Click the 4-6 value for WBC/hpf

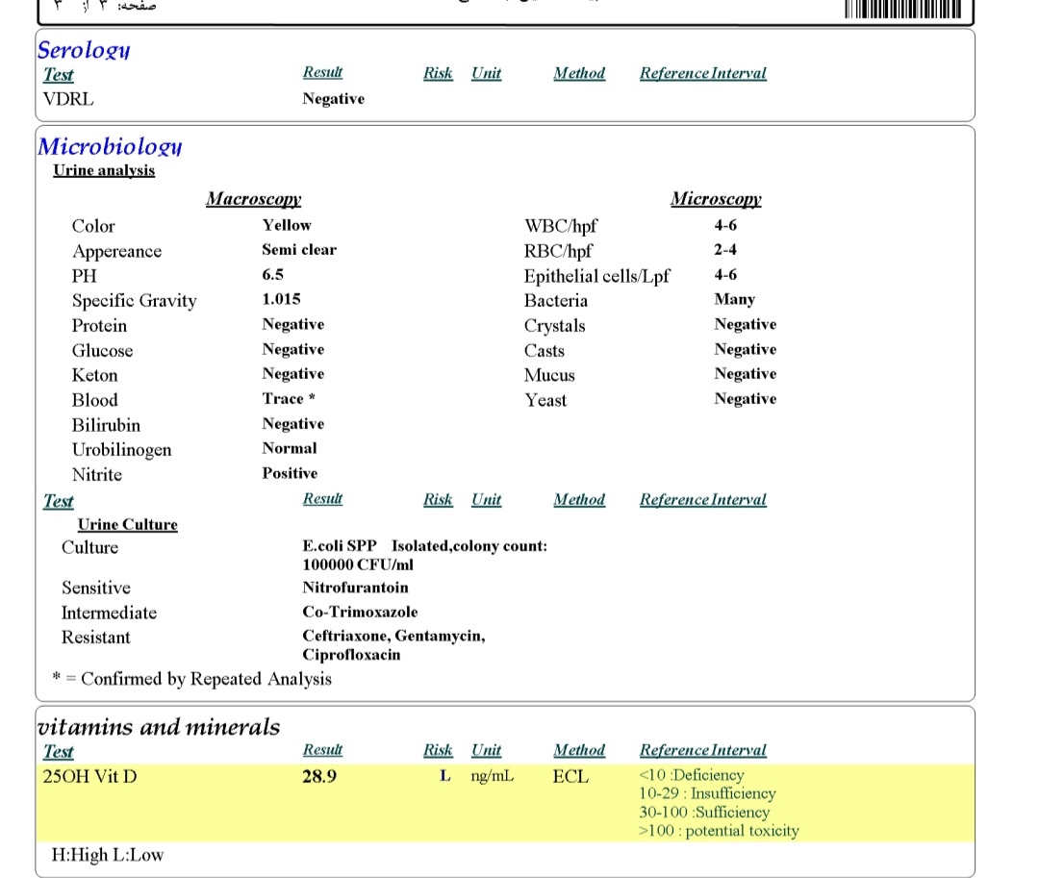[725, 225]
